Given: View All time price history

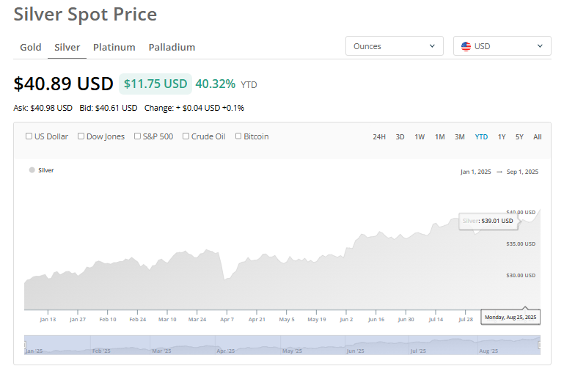Looking at the screenshot, I should (538, 137).
